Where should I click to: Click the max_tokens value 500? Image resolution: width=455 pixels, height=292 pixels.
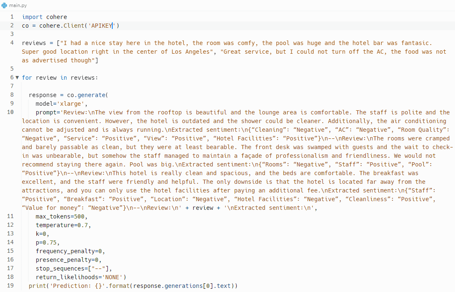pyautogui.click(x=79, y=216)
